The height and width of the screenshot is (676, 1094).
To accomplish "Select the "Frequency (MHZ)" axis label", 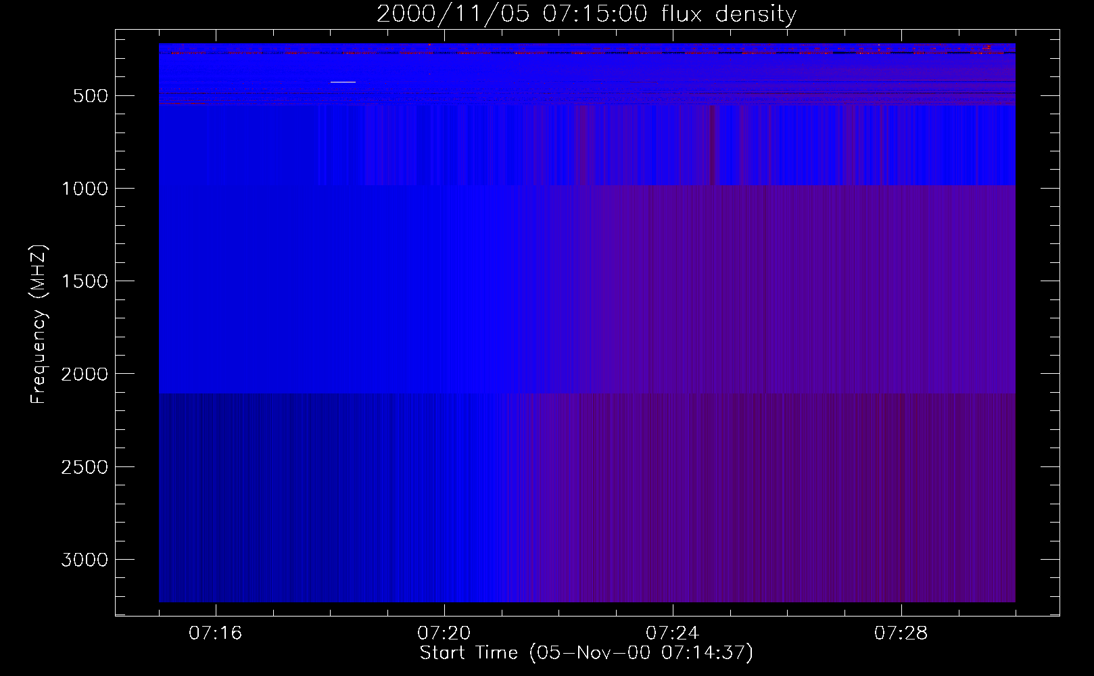I will (x=39, y=324).
